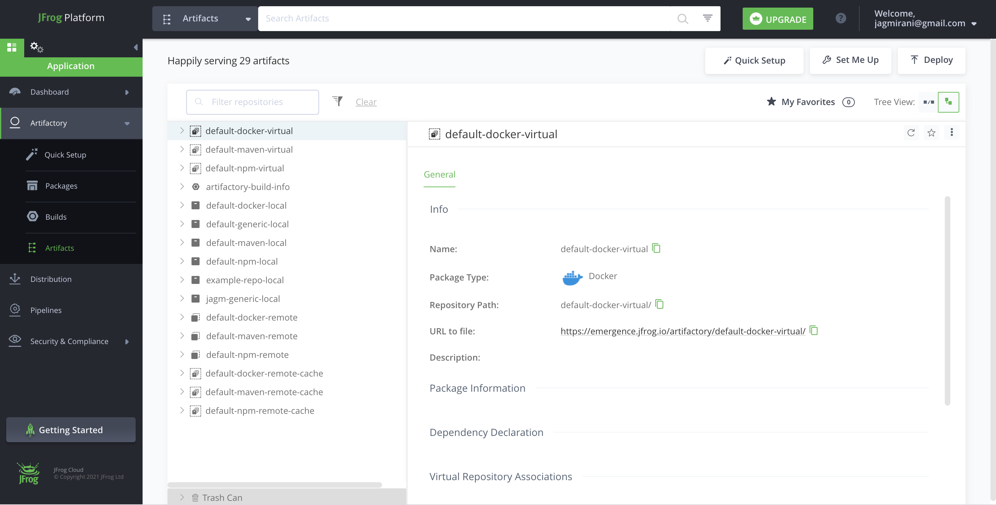Select Artifactory in the left sidebar
The height and width of the screenshot is (505, 996).
pos(48,123)
